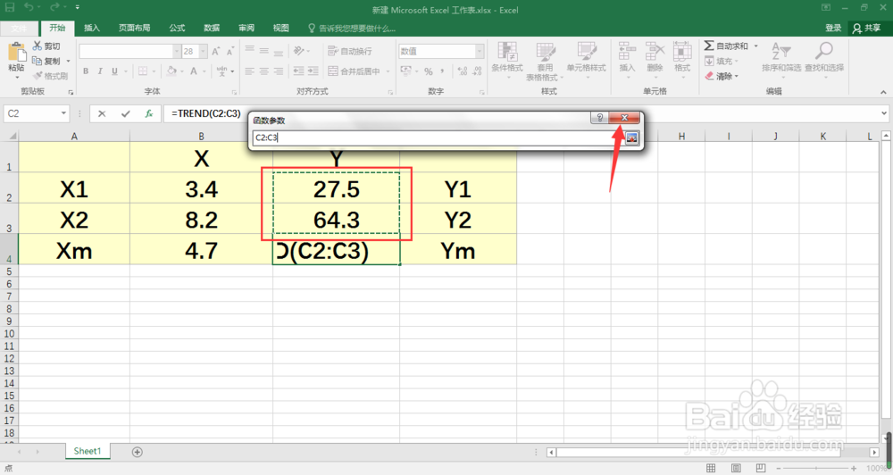Toggle underline formatting U
This screenshot has width=893, height=475.
(x=114, y=71)
